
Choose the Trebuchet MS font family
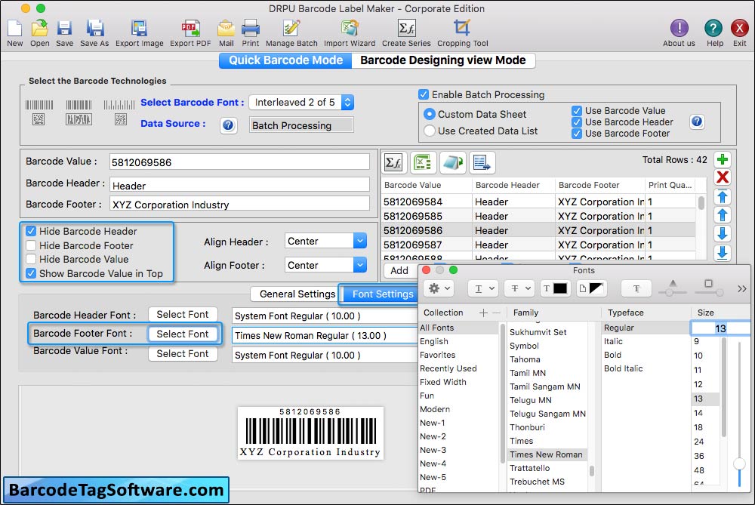[x=537, y=482]
